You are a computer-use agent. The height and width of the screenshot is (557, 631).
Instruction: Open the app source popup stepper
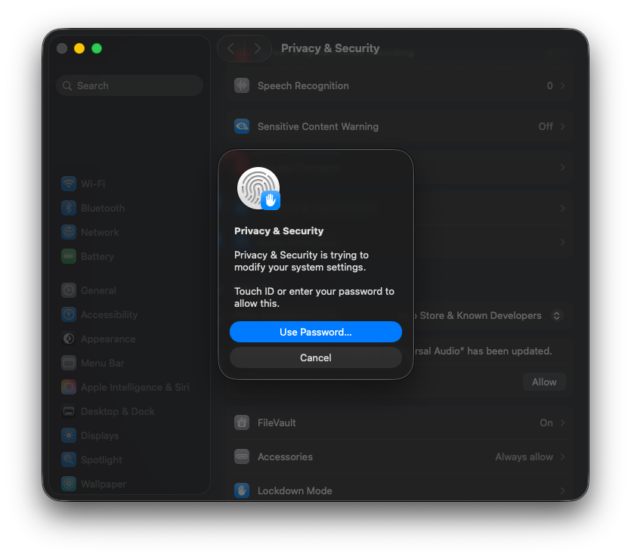click(x=557, y=315)
